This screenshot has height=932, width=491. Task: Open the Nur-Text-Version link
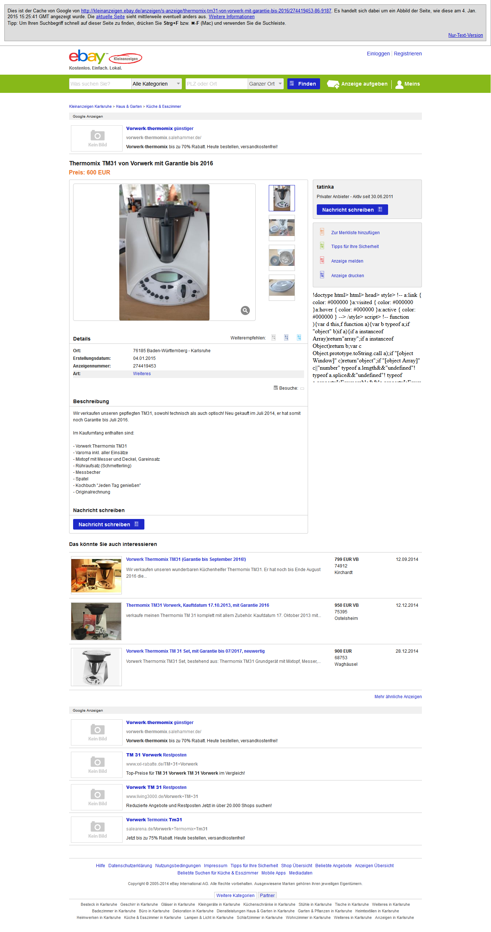point(466,35)
